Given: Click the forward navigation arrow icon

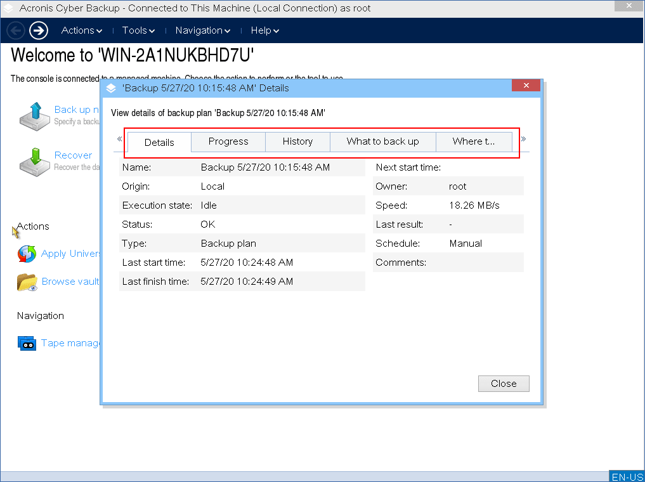Looking at the screenshot, I should click(39, 30).
